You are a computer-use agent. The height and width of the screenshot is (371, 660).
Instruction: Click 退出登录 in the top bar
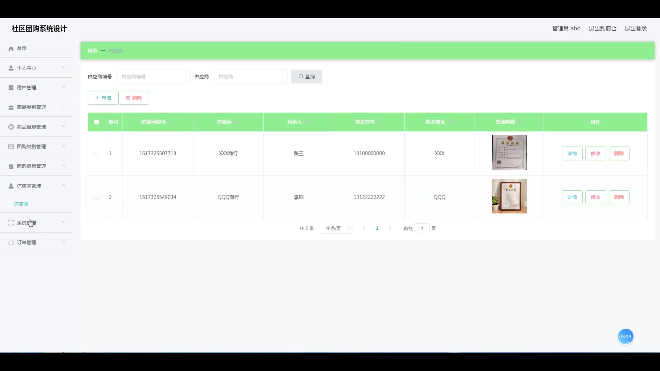tap(636, 29)
